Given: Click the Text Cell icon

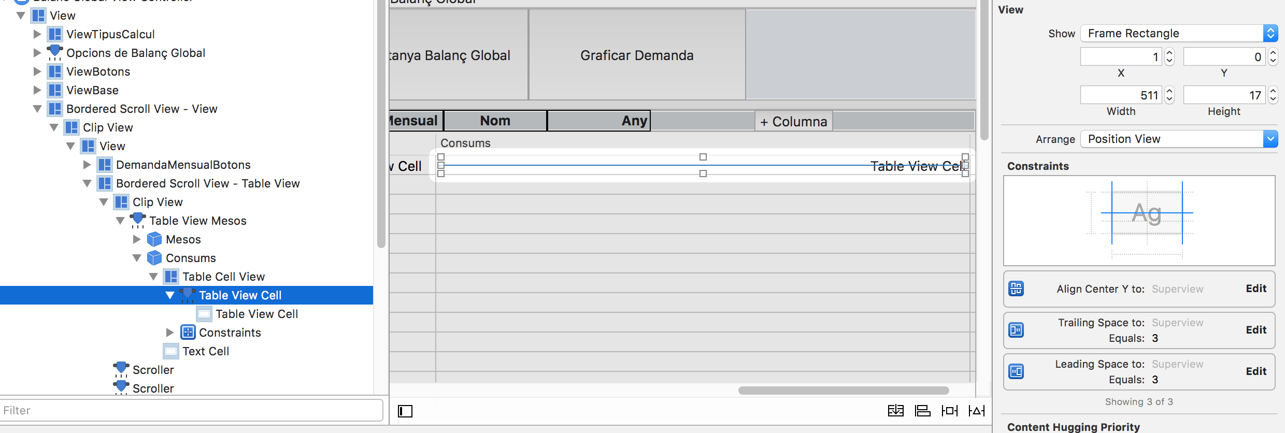Looking at the screenshot, I should 171,351.
